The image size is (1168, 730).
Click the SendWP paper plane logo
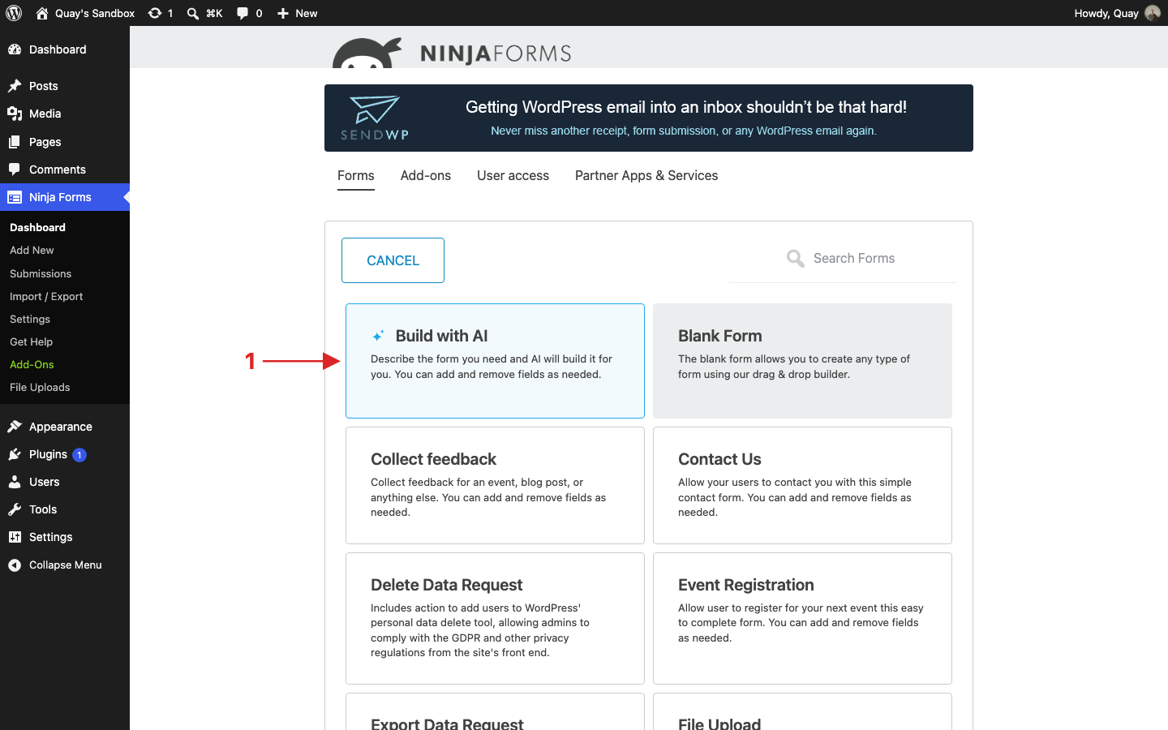tap(375, 118)
